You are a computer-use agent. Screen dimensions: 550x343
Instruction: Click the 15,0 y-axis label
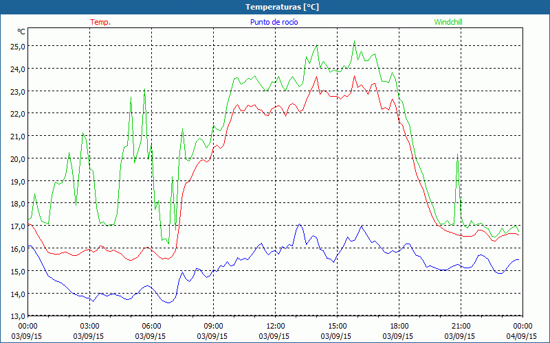tap(16, 271)
